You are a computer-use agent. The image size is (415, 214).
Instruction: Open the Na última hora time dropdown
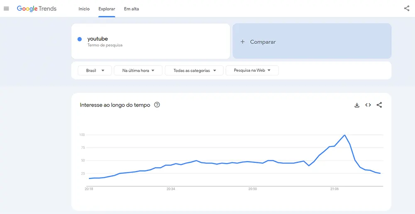click(138, 71)
